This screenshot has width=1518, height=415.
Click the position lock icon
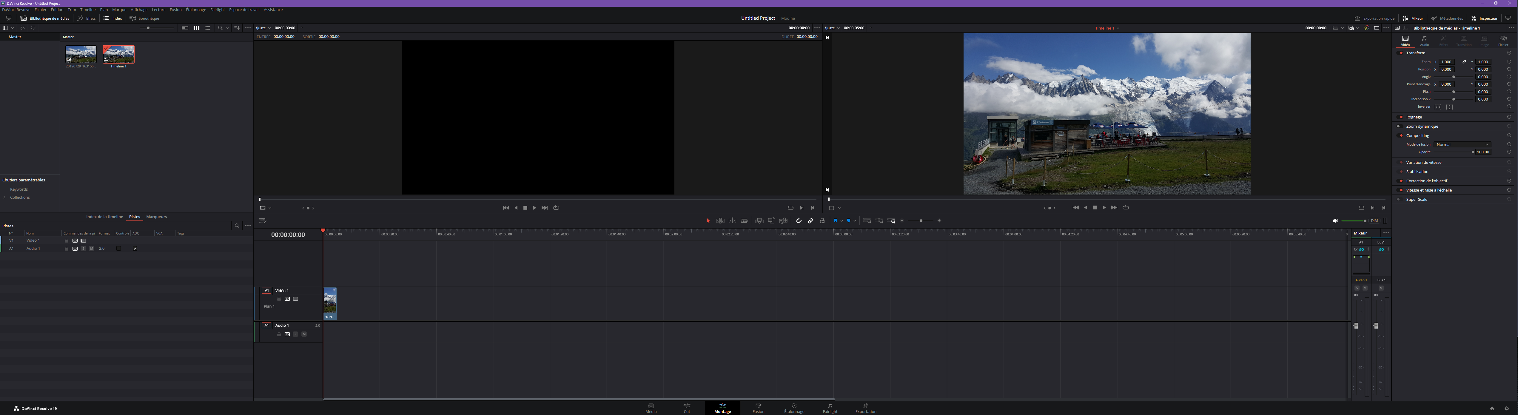[822, 221]
